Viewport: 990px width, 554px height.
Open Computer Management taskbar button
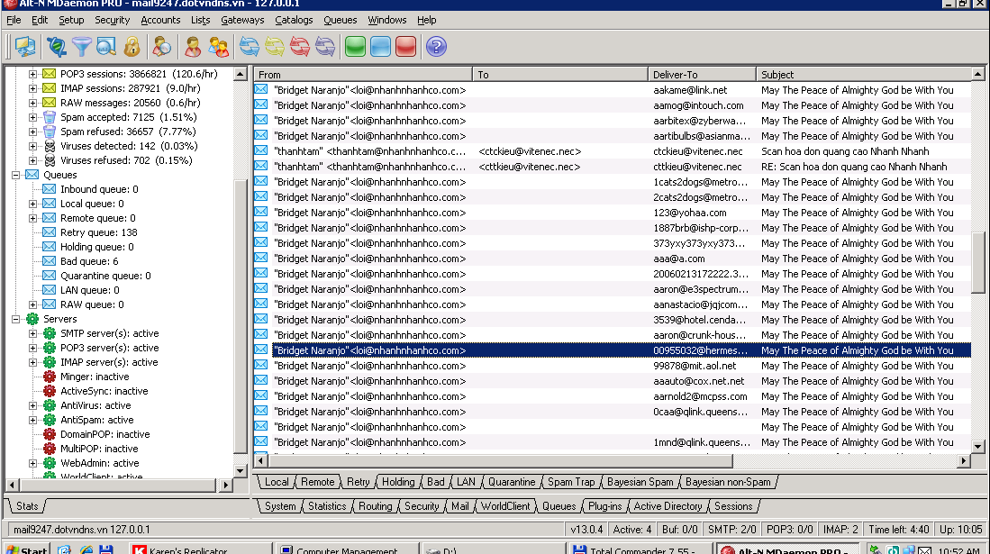tap(349, 549)
